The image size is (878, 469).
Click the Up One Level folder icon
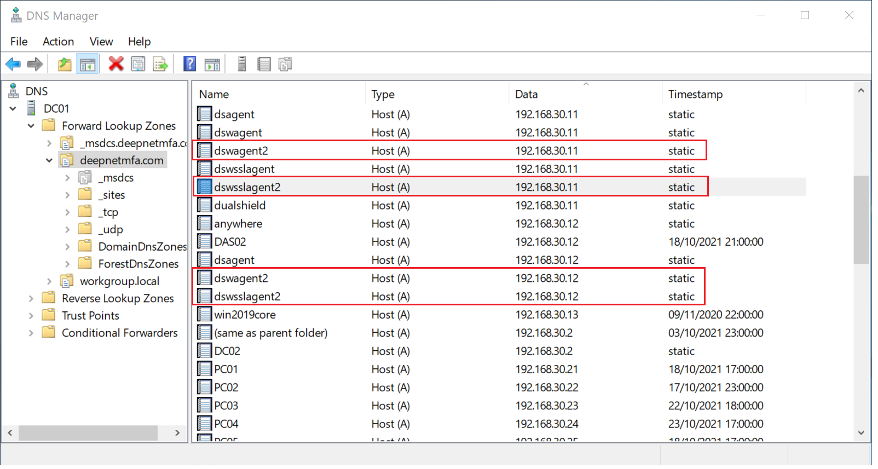pos(65,65)
